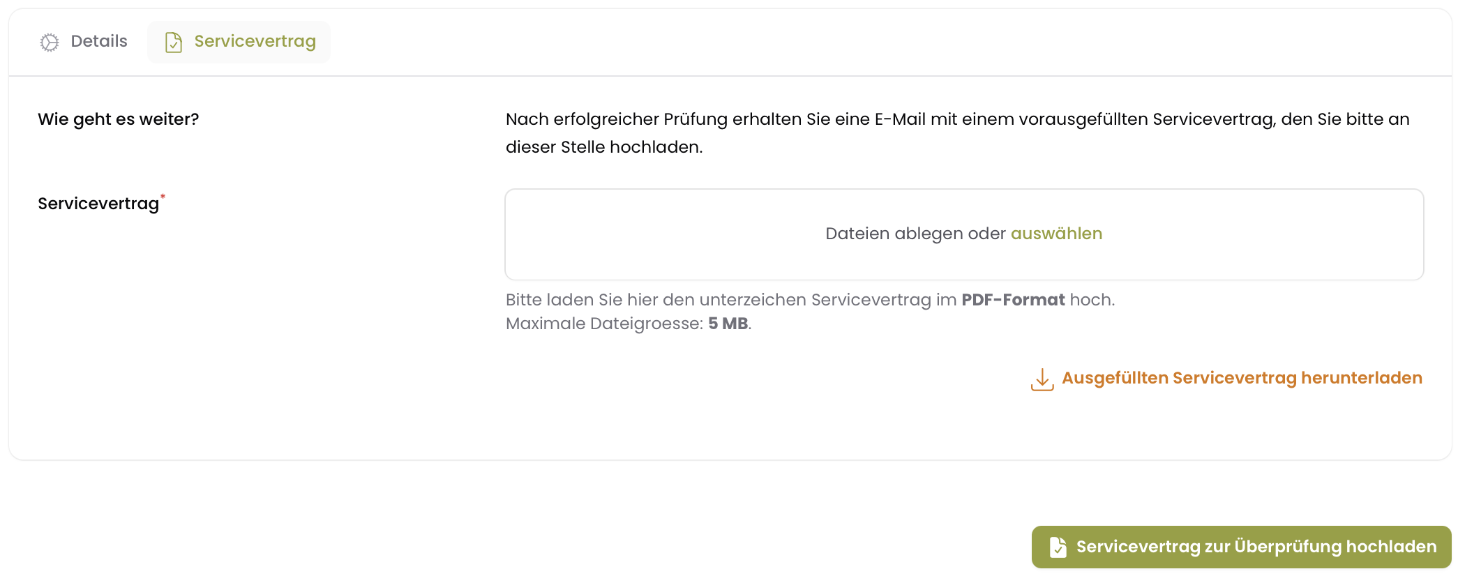The image size is (1458, 576).
Task: Click the bold '5 MB' size limit
Action: [x=728, y=324]
